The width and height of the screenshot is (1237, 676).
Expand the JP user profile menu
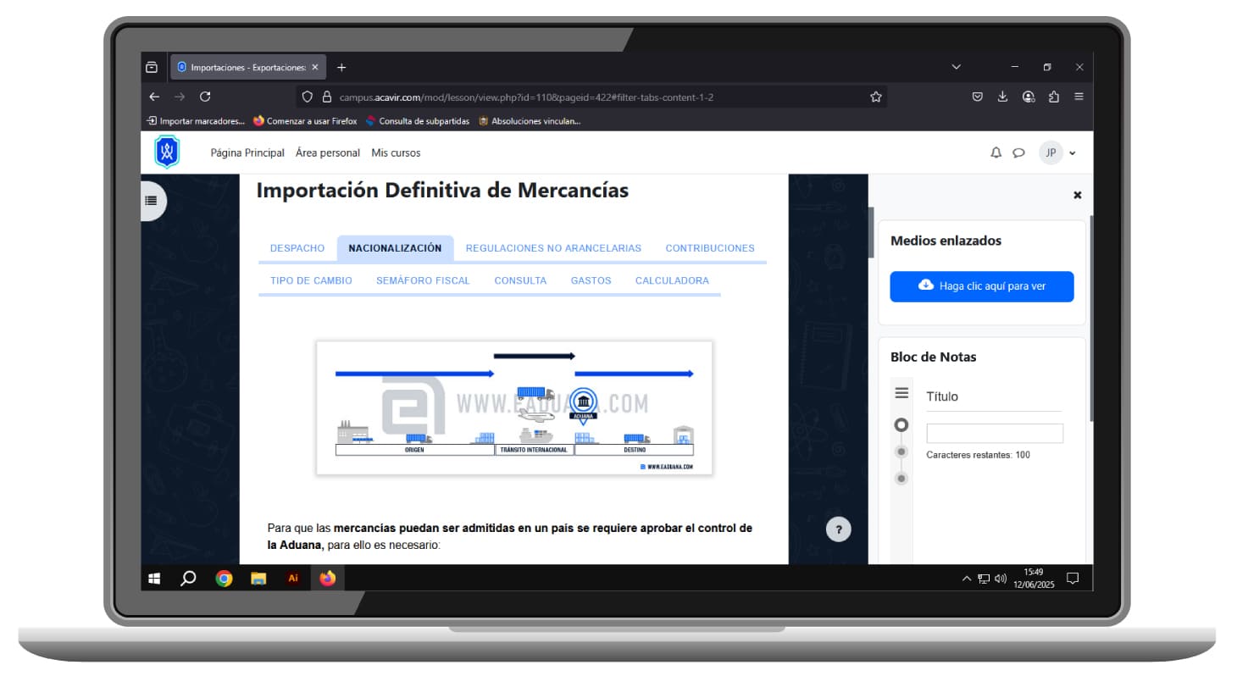[1058, 153]
